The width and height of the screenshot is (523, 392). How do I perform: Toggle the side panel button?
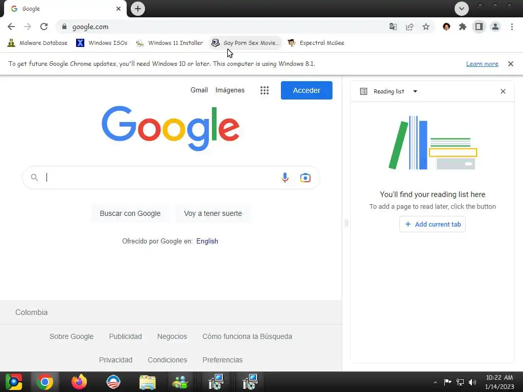coord(479,27)
